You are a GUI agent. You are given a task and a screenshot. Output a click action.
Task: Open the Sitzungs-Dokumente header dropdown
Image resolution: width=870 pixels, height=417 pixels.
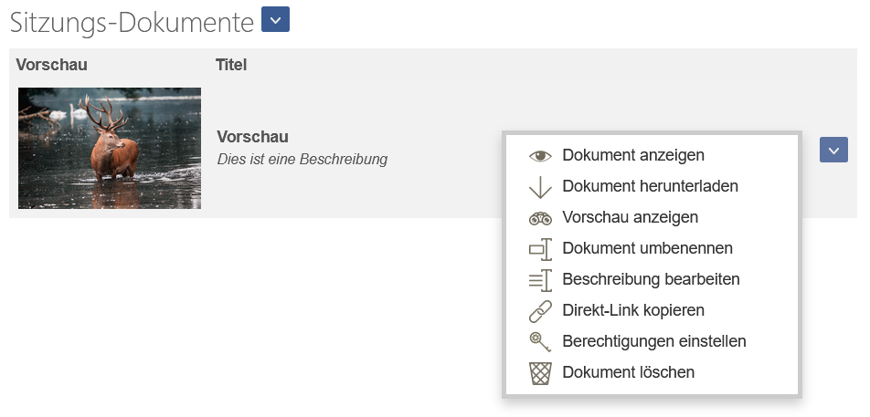tap(276, 21)
